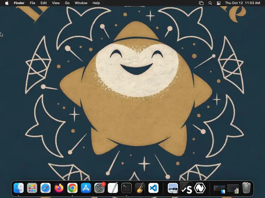Open the Apple menu
This screenshot has width=265, height=198.
point(7,3)
